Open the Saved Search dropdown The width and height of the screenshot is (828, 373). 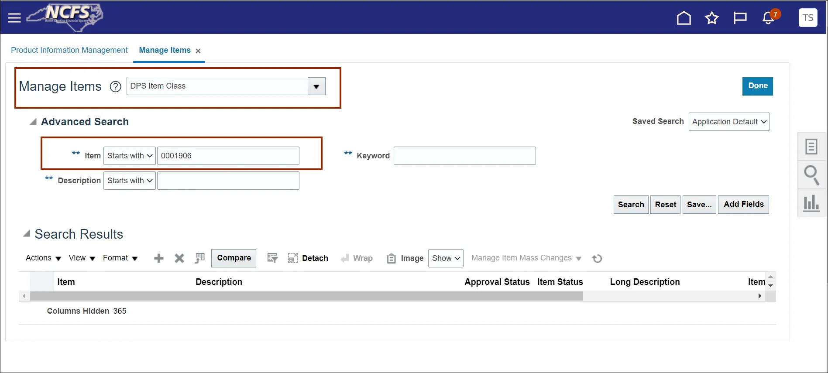[x=729, y=122]
